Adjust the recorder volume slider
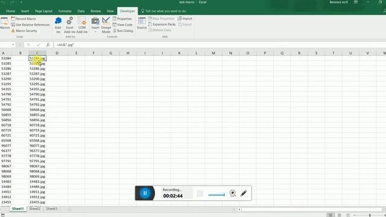This screenshot has height=217, width=386. pos(217,195)
